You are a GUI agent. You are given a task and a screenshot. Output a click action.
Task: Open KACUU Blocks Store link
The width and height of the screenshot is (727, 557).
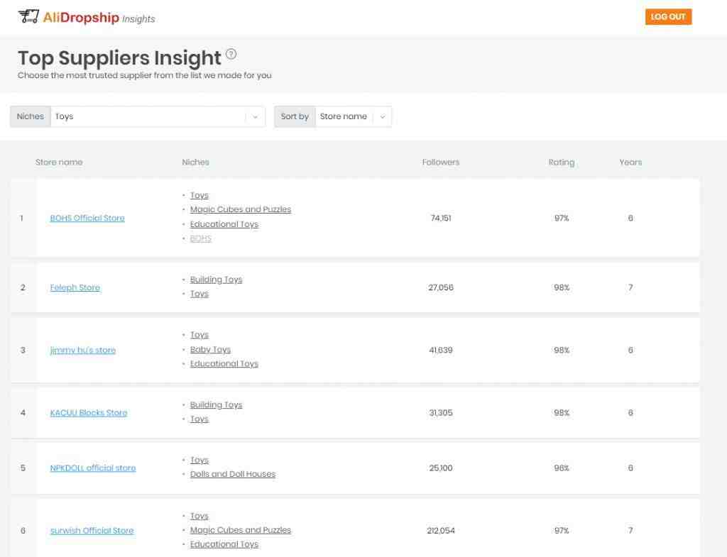click(x=89, y=412)
